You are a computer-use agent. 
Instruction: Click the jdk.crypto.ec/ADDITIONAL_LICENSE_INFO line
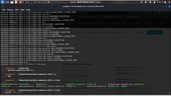pyautogui.click(x=38, y=36)
